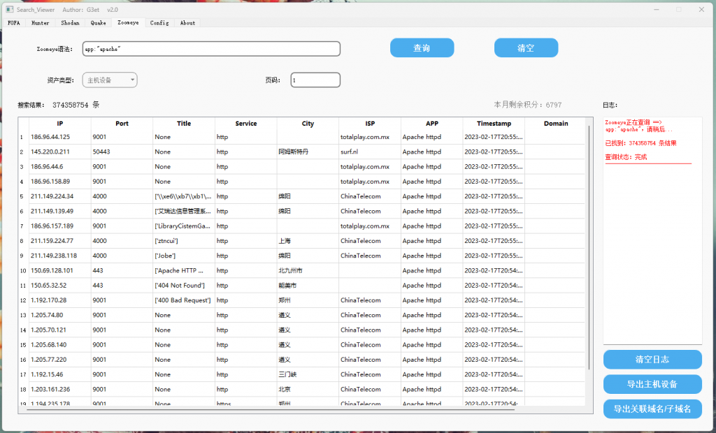Viewport: 716px width, 433px height.
Task: Open the Config tab
Action: click(159, 23)
